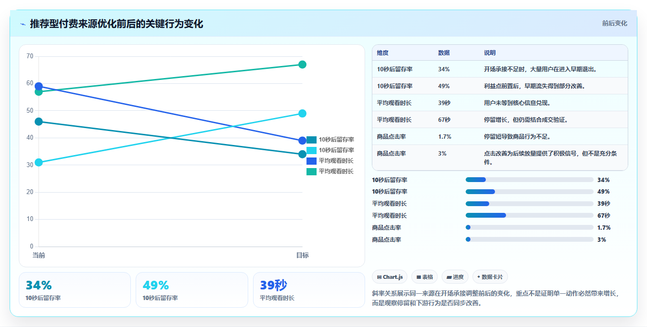
Task: Click the 当前 x-axis label
Action: pos(39,255)
